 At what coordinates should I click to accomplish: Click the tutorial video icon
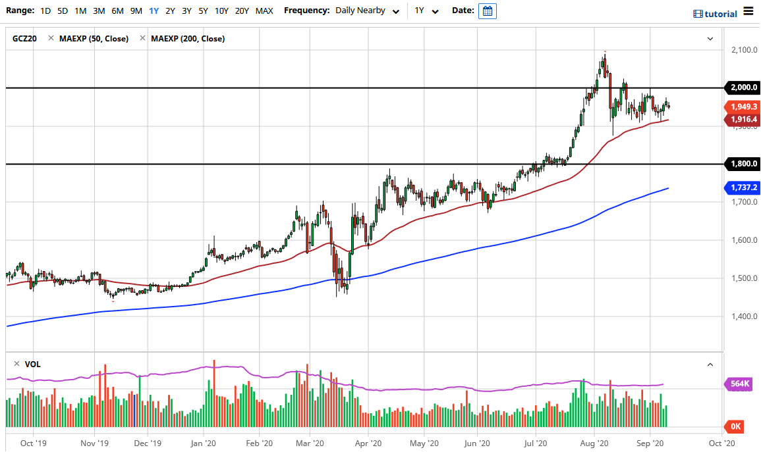click(x=698, y=14)
